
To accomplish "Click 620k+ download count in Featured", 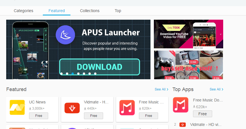I will tap(145, 108).
